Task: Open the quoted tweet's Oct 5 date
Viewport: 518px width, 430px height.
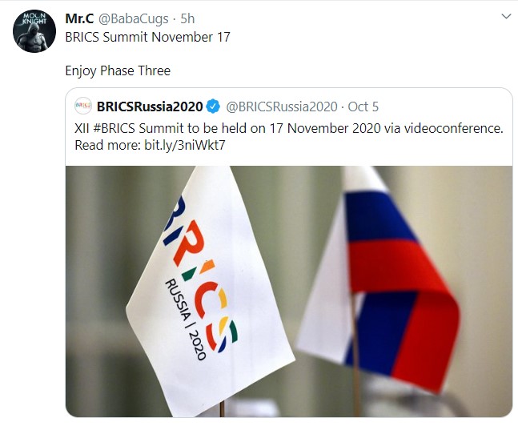Action: 363,106
